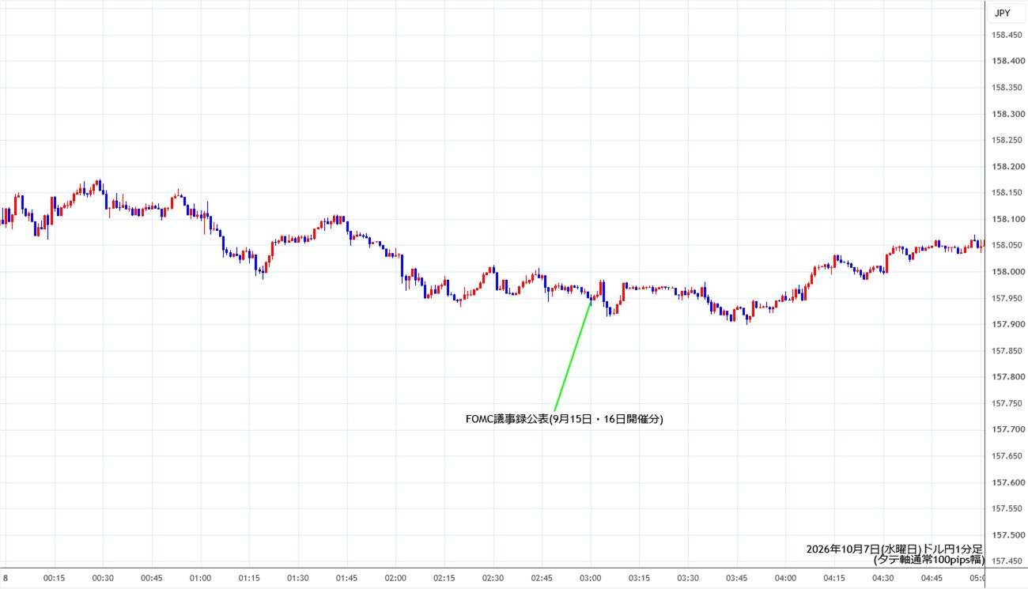This screenshot has height=589, width=1028.
Task: Select the 158.150 price level label
Action: [x=1007, y=193]
